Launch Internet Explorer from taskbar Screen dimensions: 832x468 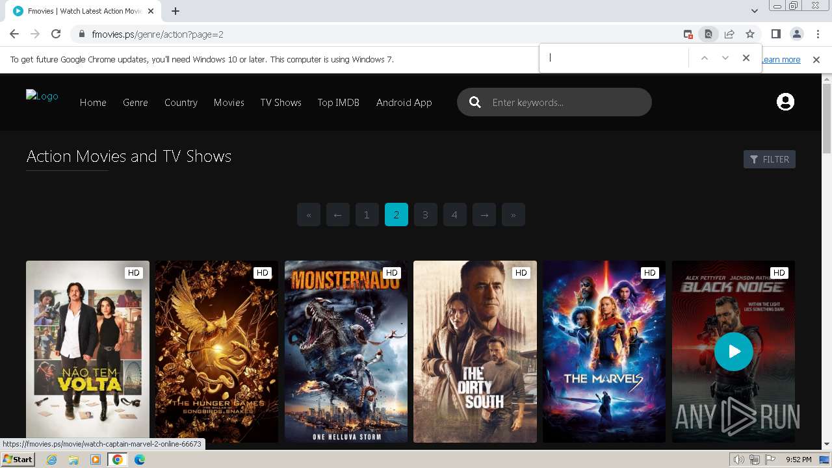coord(51,460)
